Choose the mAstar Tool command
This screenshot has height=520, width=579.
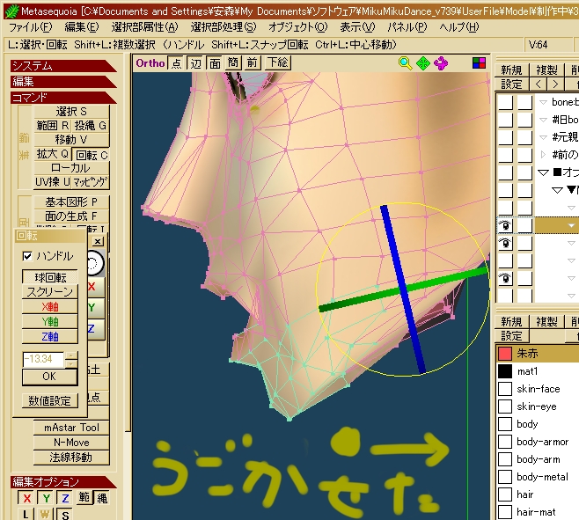pos(71,428)
